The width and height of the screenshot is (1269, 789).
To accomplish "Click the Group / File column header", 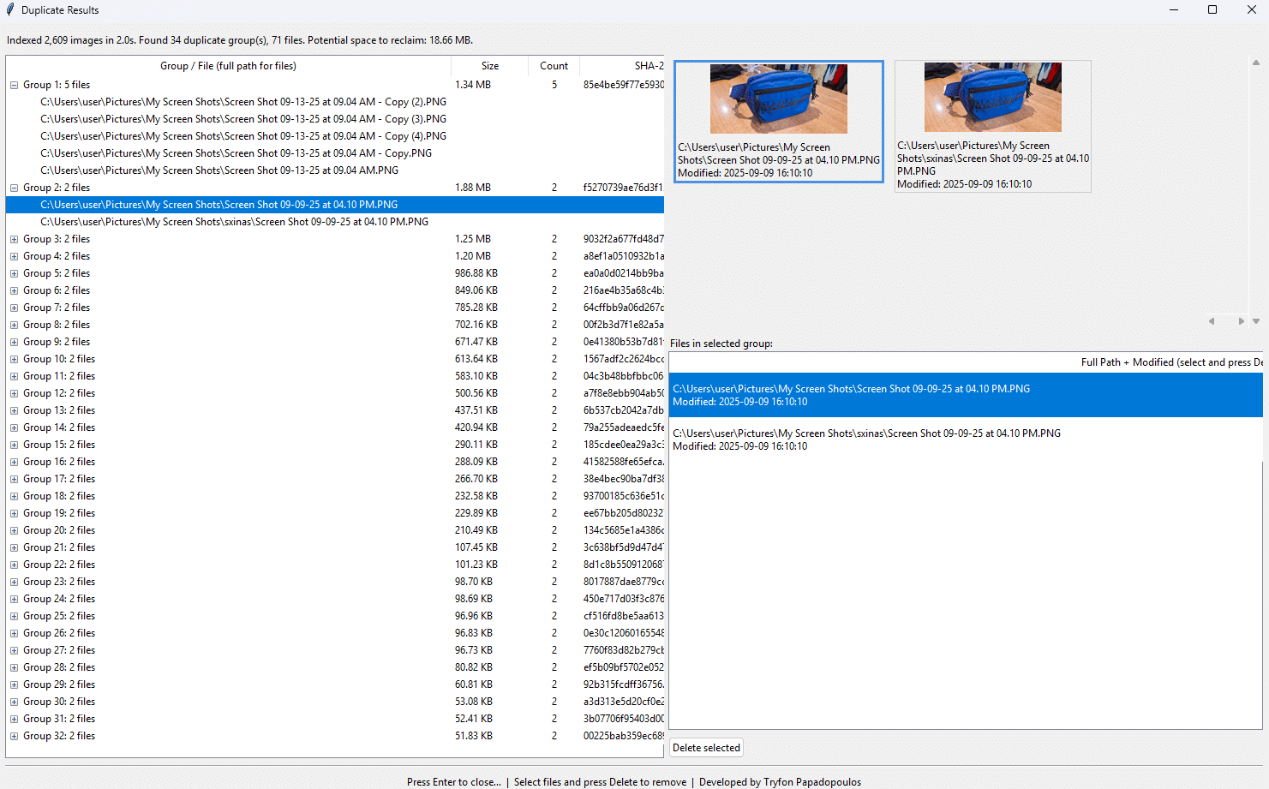I will 228,66.
